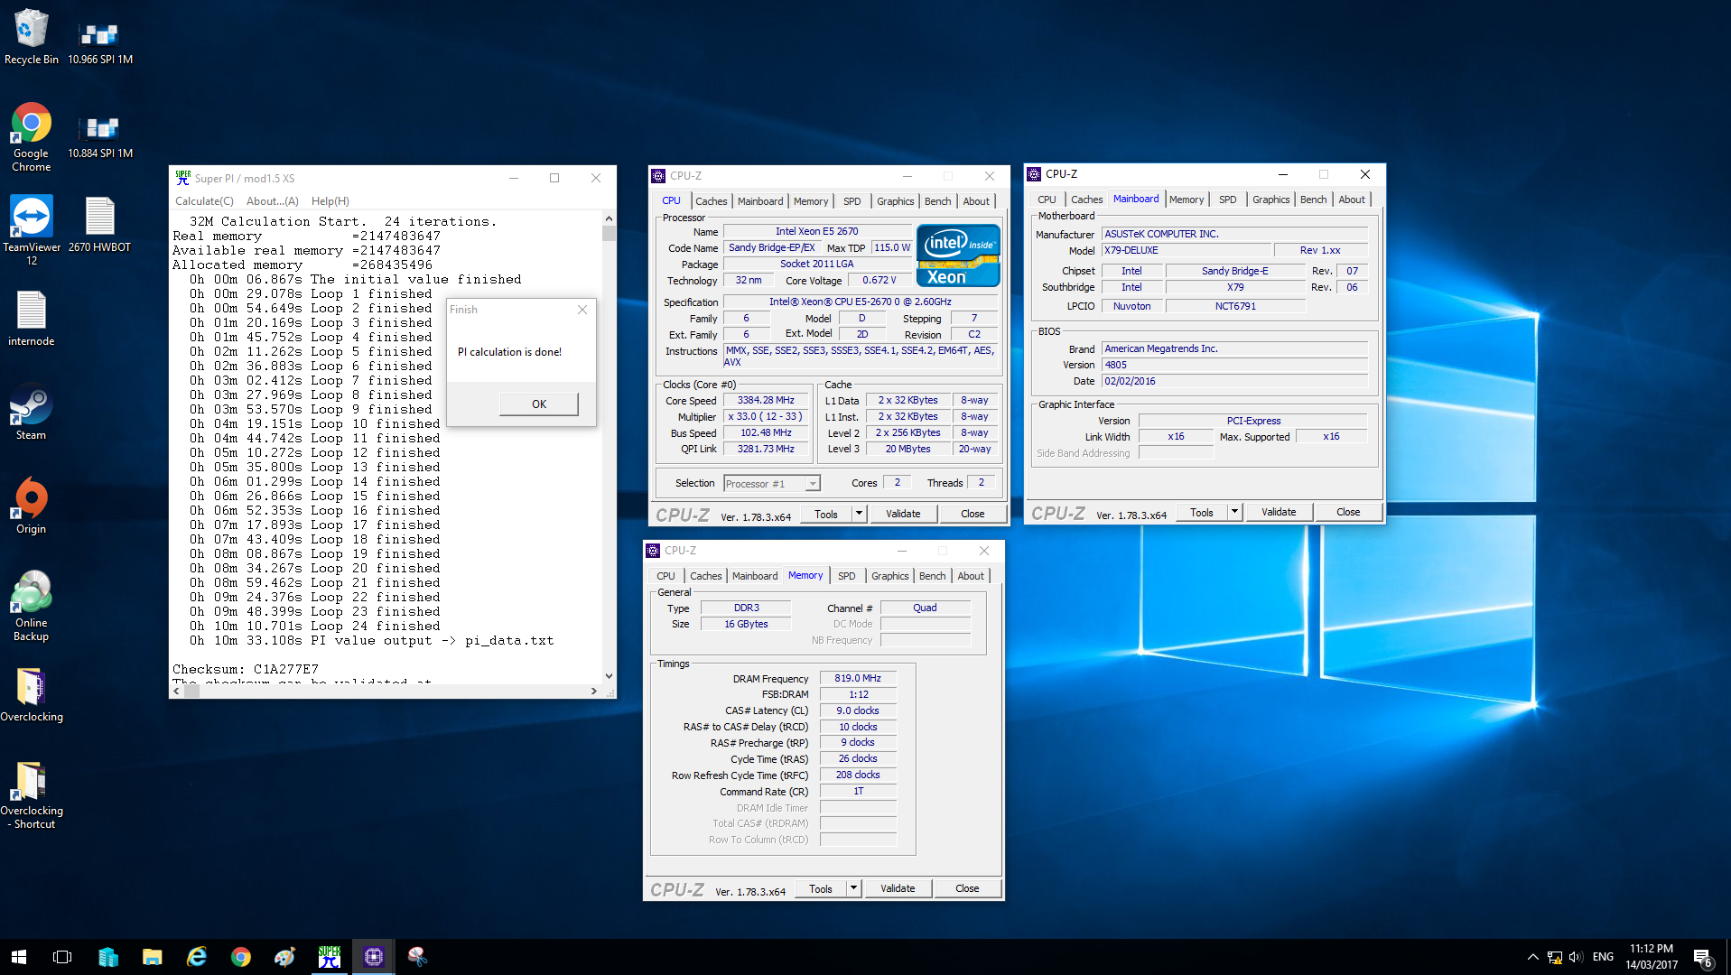Launch Internet Explorer from taskbar
Viewport: 1731px width, 975px height.
tap(196, 957)
